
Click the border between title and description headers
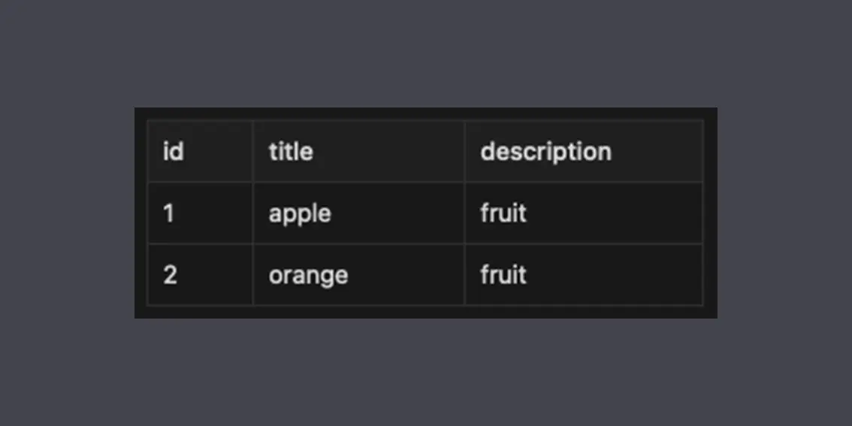464,151
